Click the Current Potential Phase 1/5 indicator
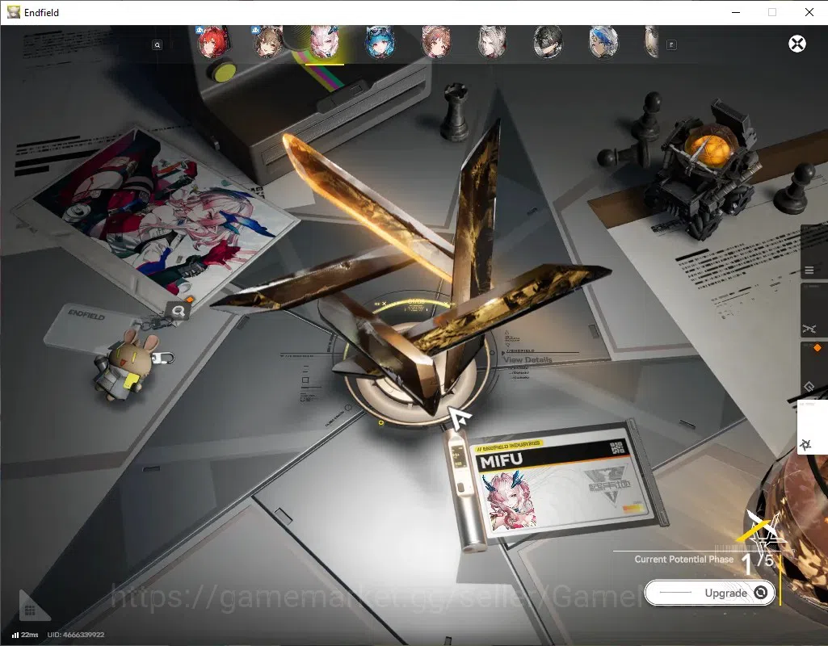 tap(707, 561)
